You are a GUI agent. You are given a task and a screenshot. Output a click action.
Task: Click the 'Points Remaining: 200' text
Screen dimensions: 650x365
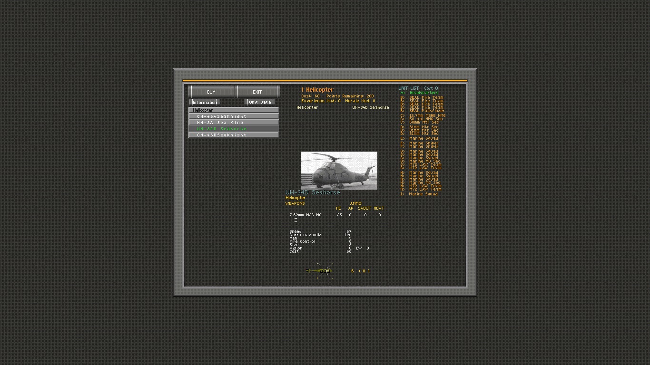pos(350,96)
